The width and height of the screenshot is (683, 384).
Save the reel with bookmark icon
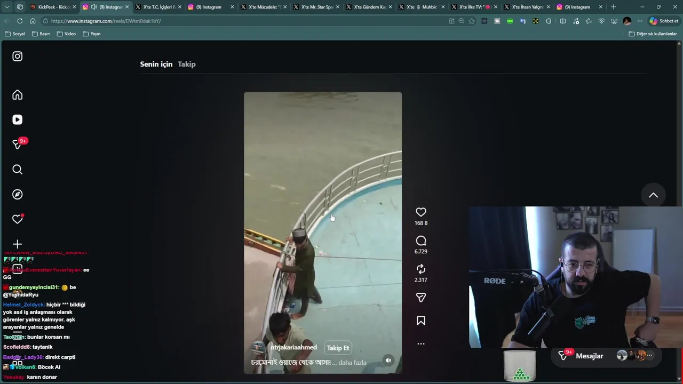[x=421, y=321]
